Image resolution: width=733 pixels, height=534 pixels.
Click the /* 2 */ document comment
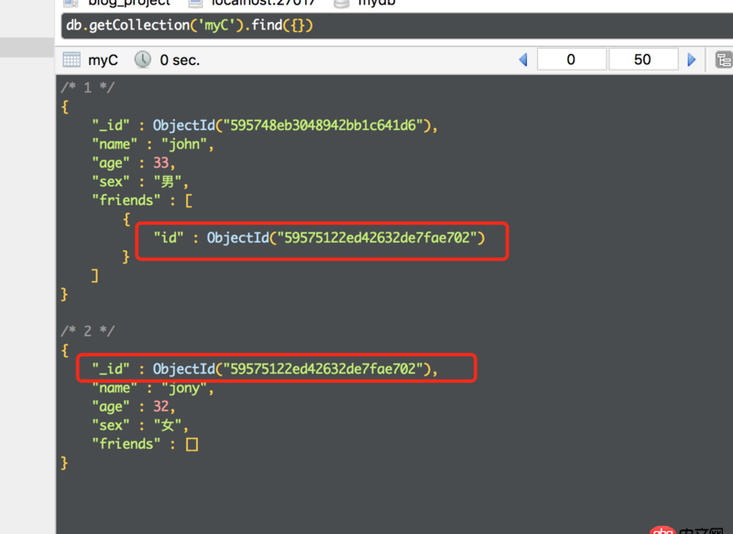(x=87, y=331)
